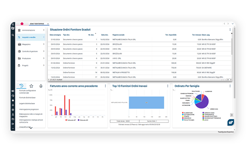
Task: Open Formule distinta base link
Action: click(27, 98)
